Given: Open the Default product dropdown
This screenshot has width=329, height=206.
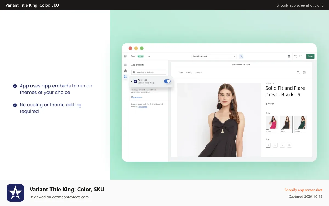Looking at the screenshot, I should pos(214,56).
